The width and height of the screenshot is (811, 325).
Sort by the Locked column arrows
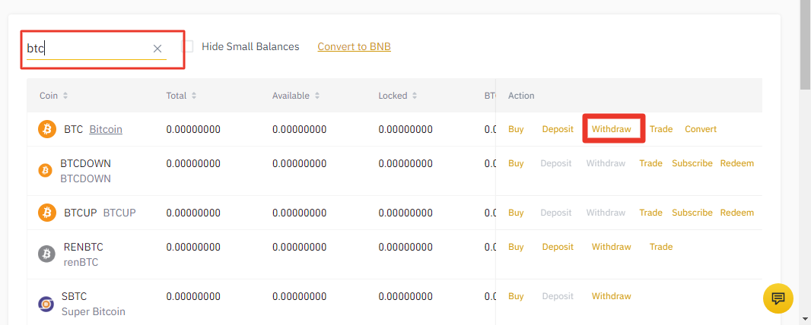point(415,96)
